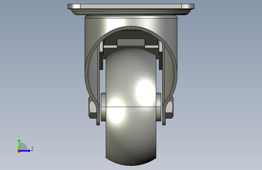Click the red X axis origin of the triad
Viewport: 262px width, 170px height.
pyautogui.click(x=19, y=151)
